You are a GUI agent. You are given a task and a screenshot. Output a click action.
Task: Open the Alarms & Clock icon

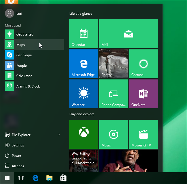tap(9, 86)
